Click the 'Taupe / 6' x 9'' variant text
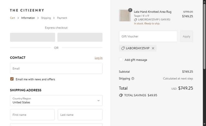Screen dimensions: 206x126 [142, 16]
